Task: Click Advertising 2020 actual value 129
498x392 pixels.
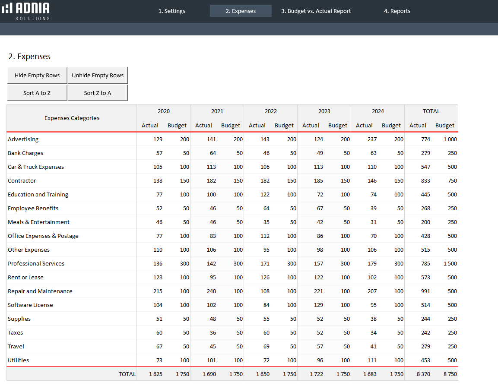Action: [158, 139]
